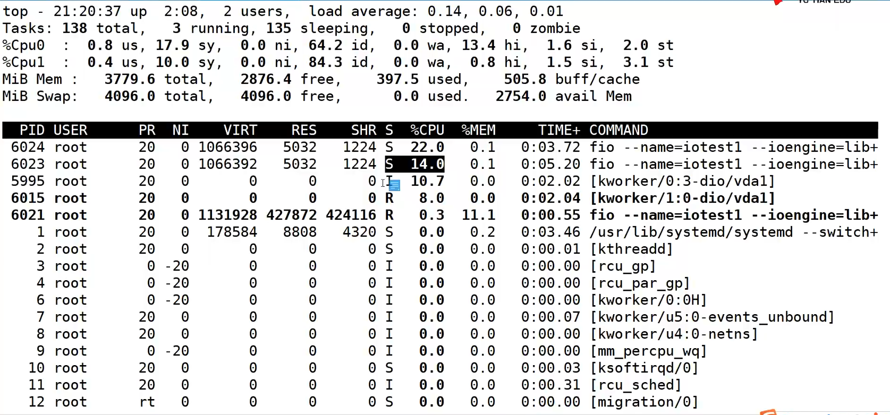Viewport: 890px width, 415px height.
Task: Click the [kthreadd] process entry
Action: 631,249
